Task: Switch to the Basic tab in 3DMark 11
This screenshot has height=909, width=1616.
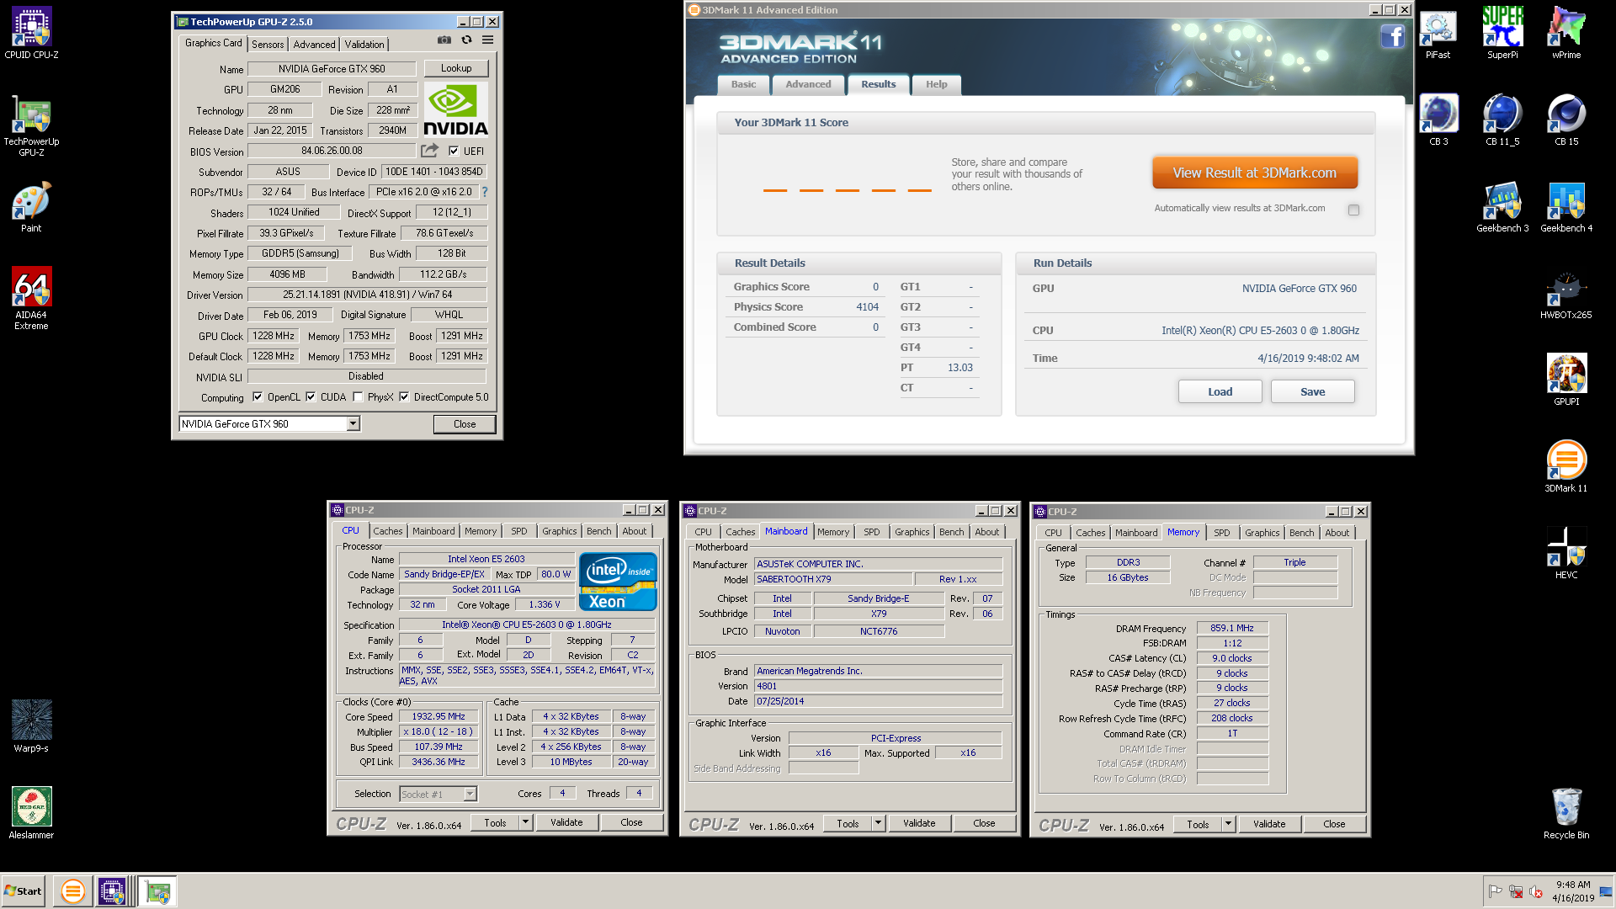Action: (743, 84)
